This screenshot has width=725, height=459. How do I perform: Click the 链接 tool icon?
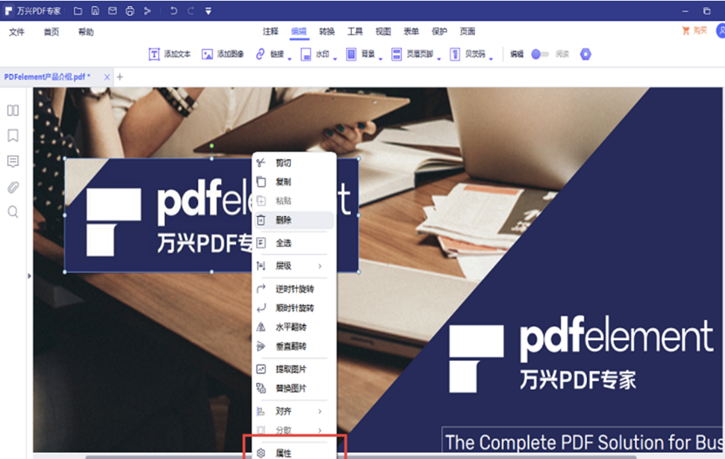(x=260, y=54)
